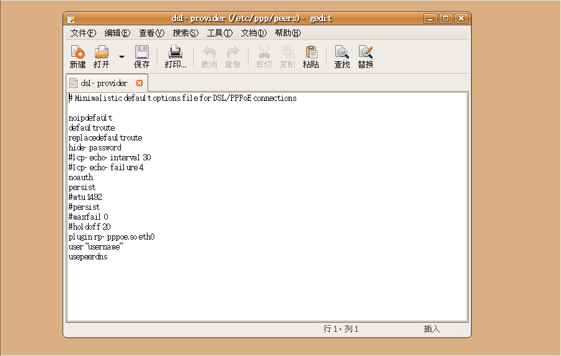Screen dimensions: 561x356
Task: Click the 'noauth' line
Action: point(81,177)
